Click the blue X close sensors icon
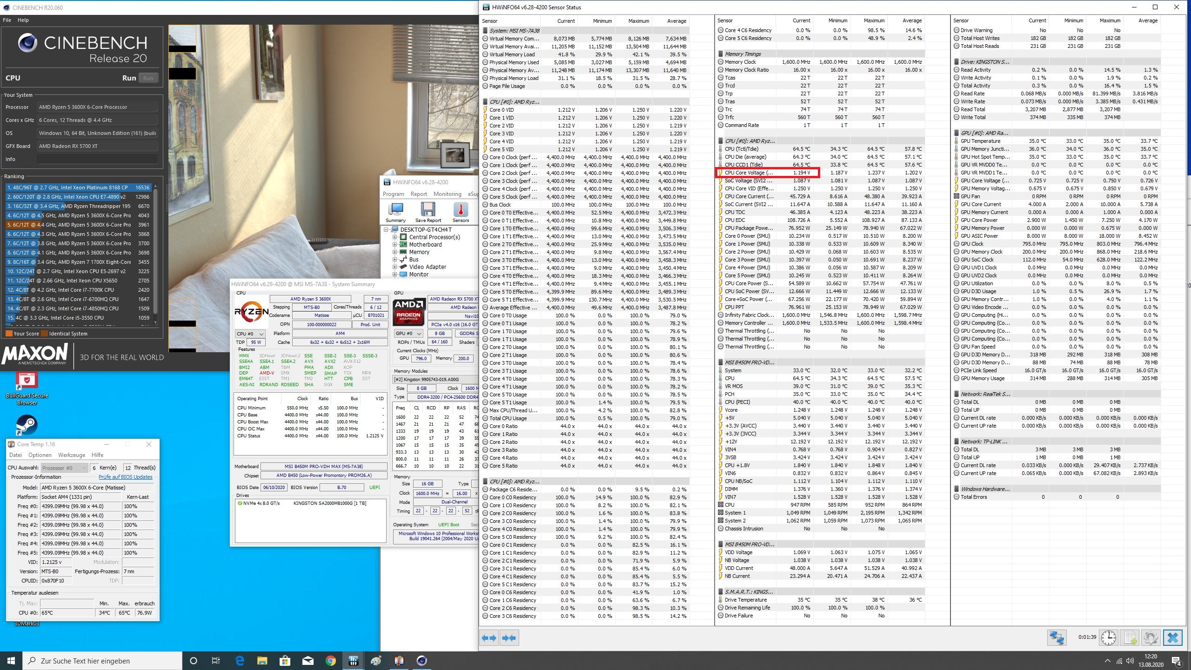Viewport: 1191px width, 670px height. click(1172, 637)
